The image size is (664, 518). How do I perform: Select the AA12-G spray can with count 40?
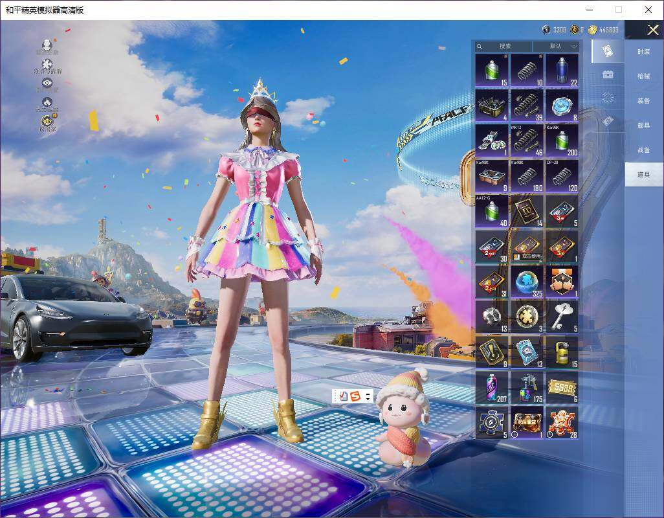pos(492,211)
